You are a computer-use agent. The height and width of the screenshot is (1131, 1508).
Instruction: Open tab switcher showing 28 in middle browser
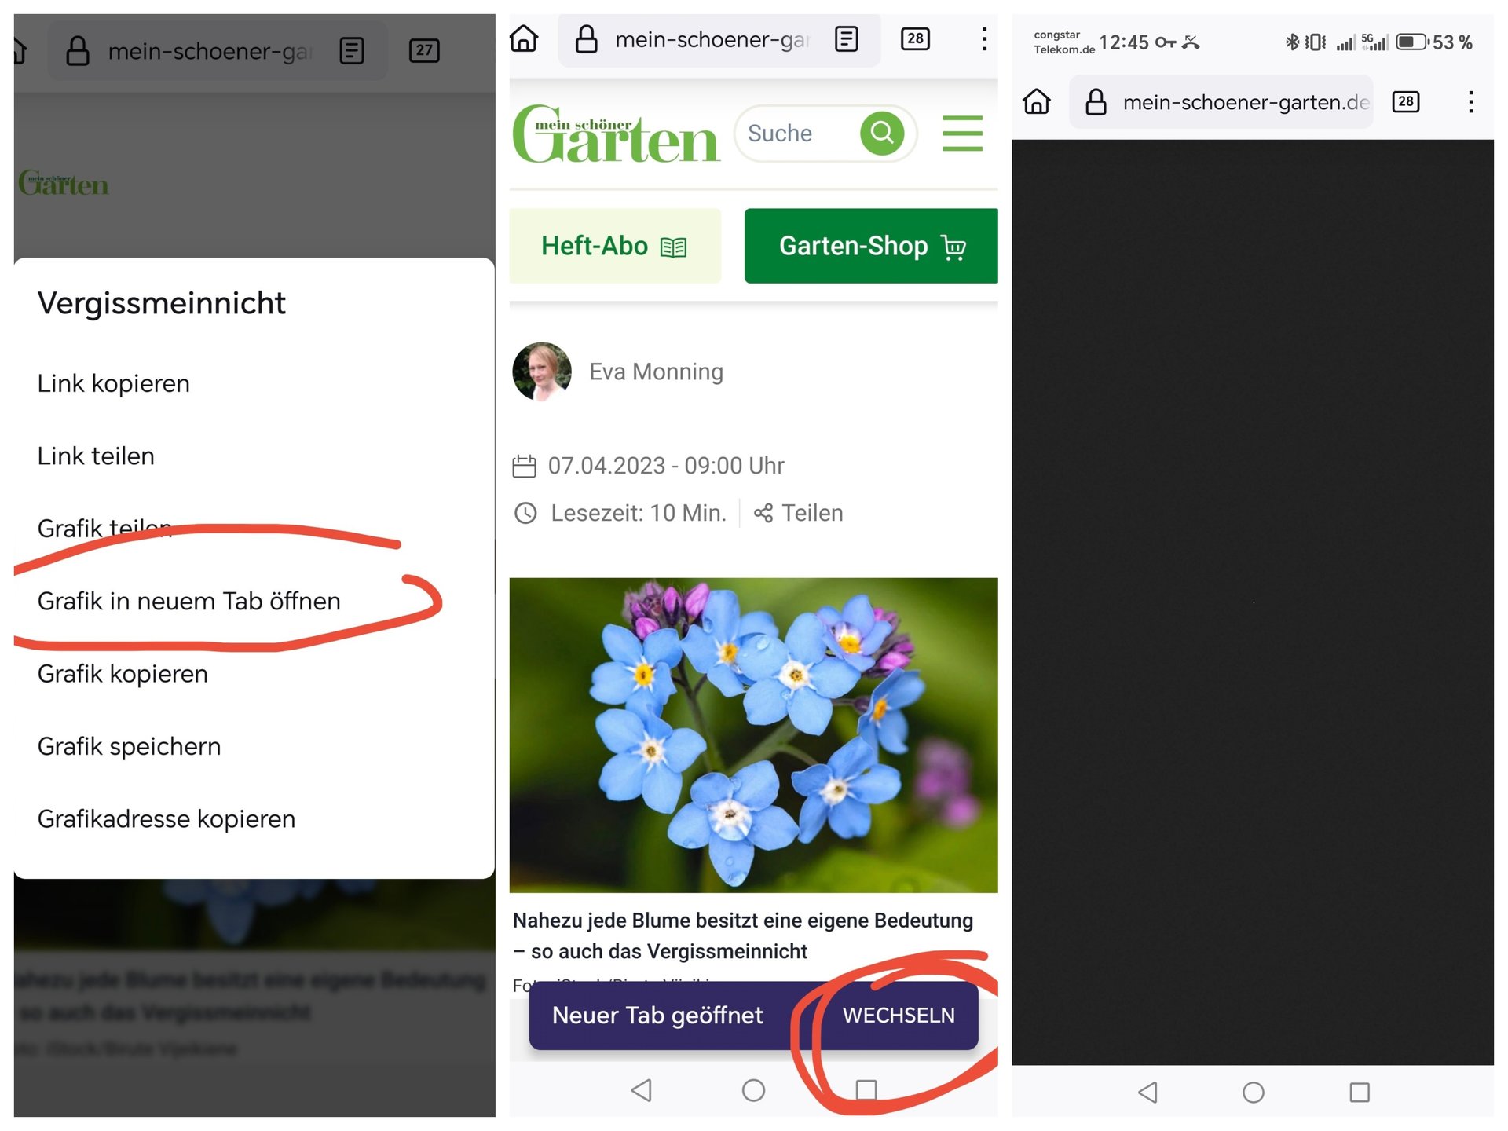point(915,38)
